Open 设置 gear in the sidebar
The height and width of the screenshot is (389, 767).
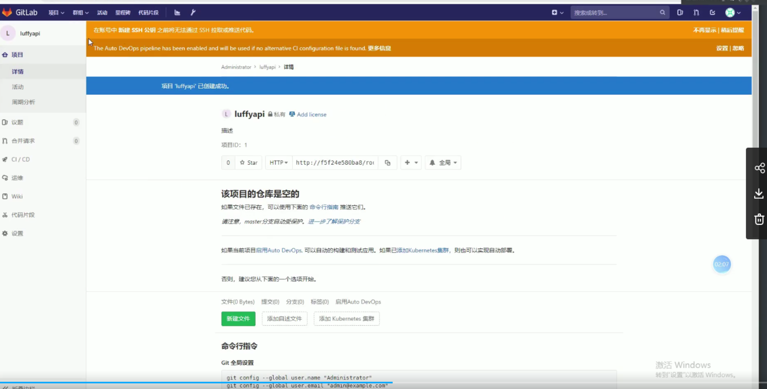17,233
